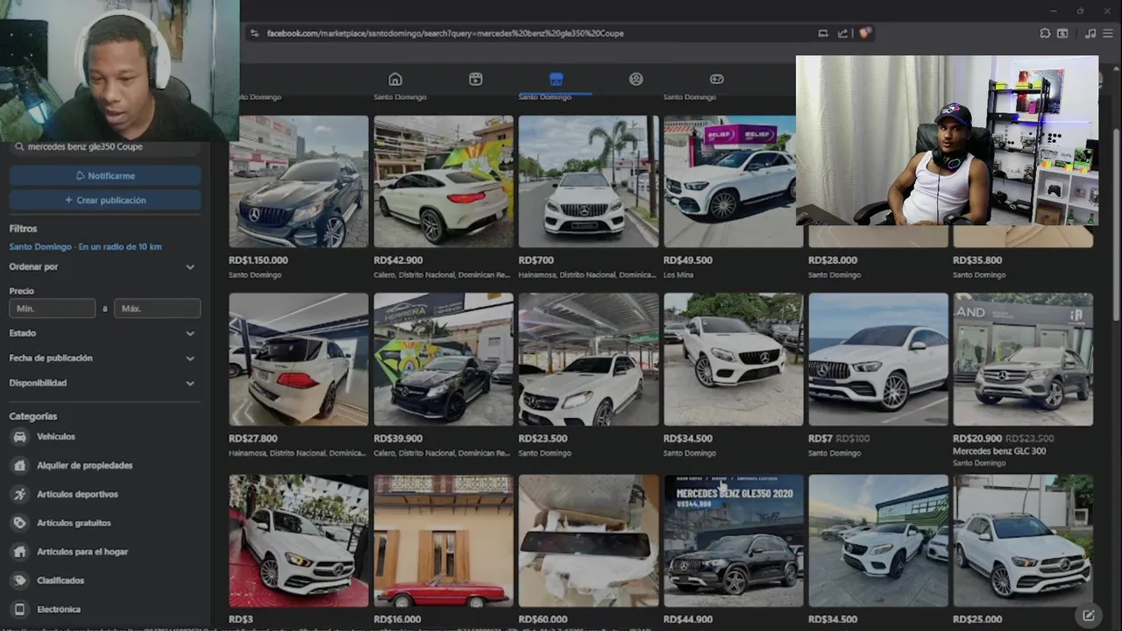Open the RD$700 white Mercedes listing photo

(x=588, y=181)
